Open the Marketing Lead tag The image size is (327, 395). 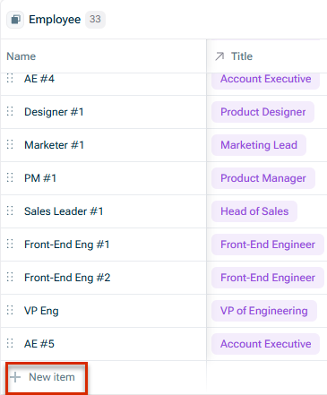click(259, 145)
